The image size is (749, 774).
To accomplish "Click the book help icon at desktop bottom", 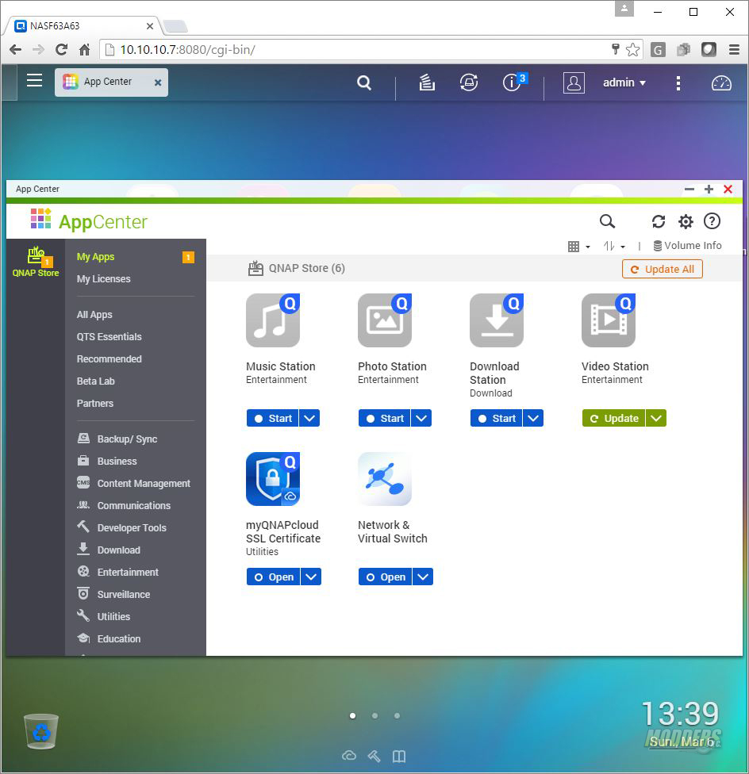I will coord(399,756).
